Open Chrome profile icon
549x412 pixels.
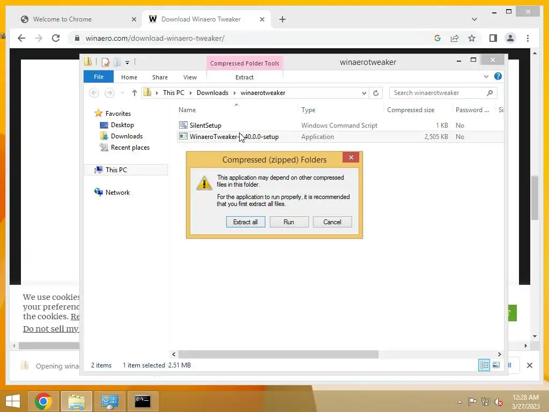click(x=510, y=38)
